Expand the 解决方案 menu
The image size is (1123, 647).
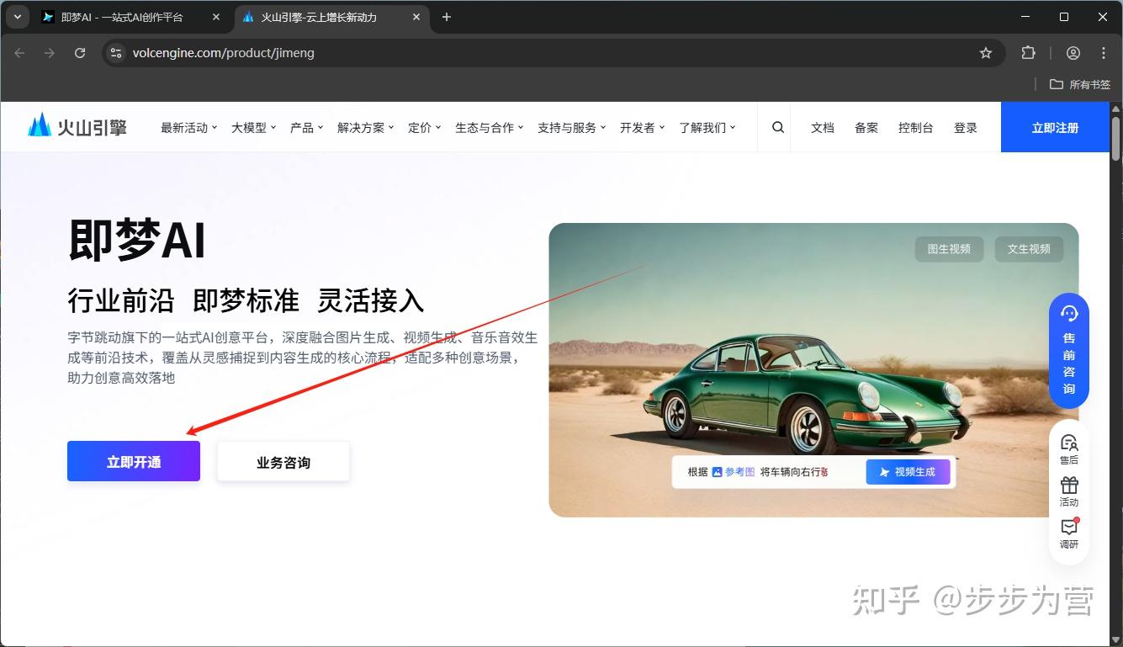click(x=366, y=128)
